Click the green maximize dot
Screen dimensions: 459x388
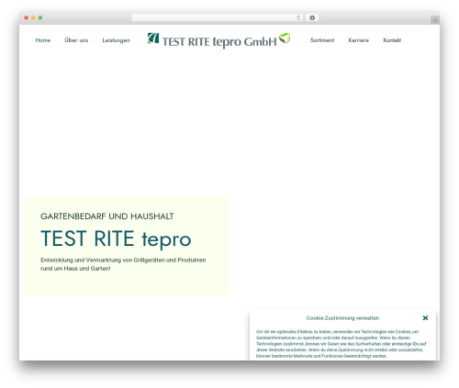(40, 18)
